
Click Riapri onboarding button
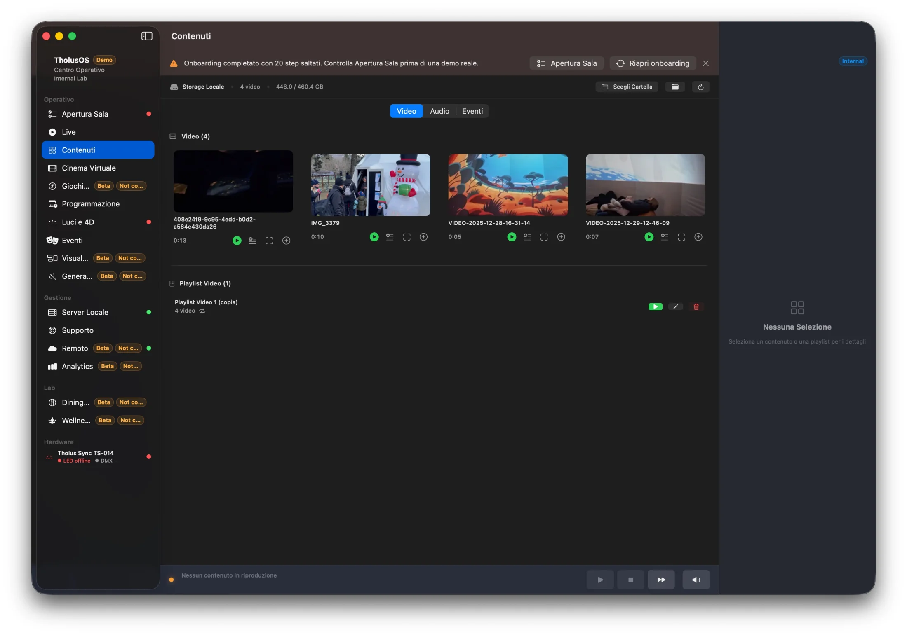point(653,63)
